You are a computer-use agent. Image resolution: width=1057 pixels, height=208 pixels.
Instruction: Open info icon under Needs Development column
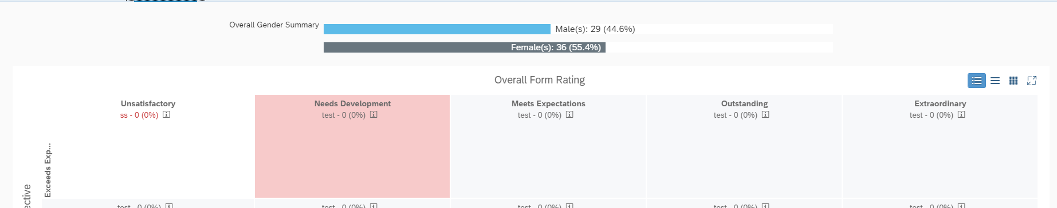click(374, 114)
